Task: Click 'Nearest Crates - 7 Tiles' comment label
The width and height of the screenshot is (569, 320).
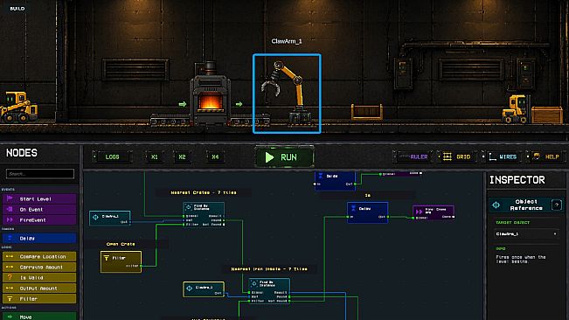Action: click(x=204, y=192)
